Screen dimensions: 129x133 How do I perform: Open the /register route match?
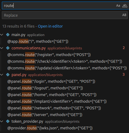coord(49,55)
